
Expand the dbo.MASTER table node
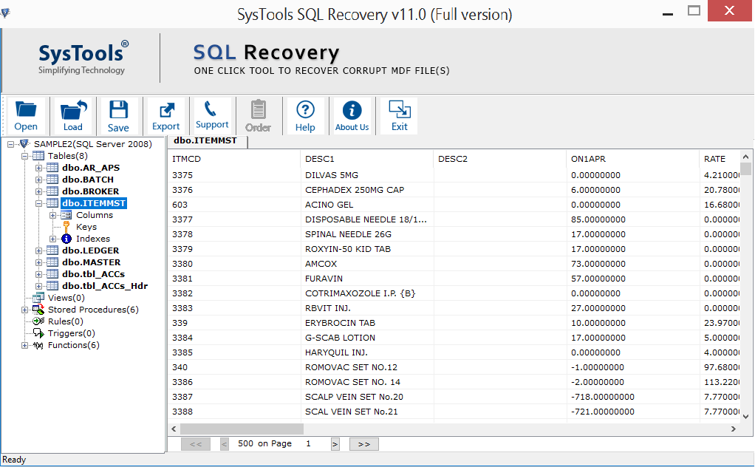38,262
